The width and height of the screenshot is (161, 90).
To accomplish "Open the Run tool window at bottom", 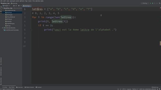I will [x=5, y=87].
